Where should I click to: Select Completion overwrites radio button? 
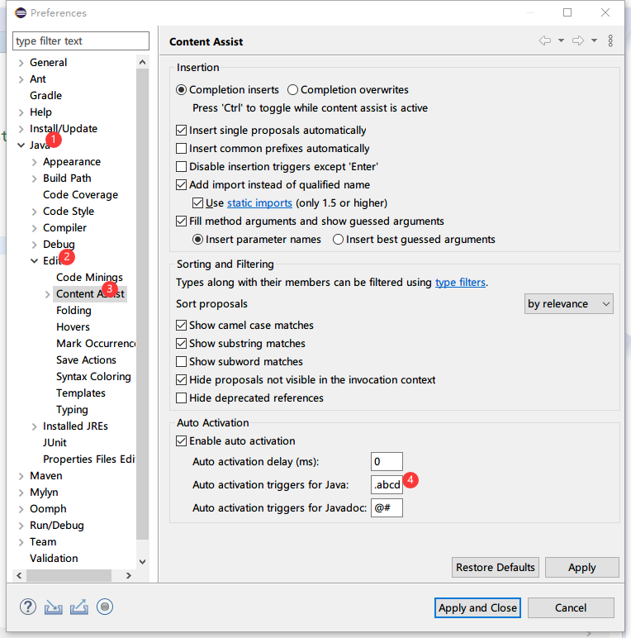point(292,89)
